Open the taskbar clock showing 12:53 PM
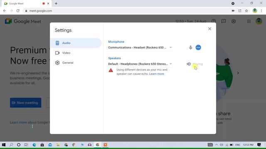 (x=248, y=145)
